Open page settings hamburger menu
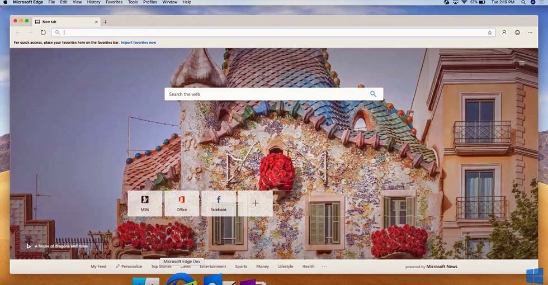Screen dimensions: 548x285 click(x=522, y=64)
